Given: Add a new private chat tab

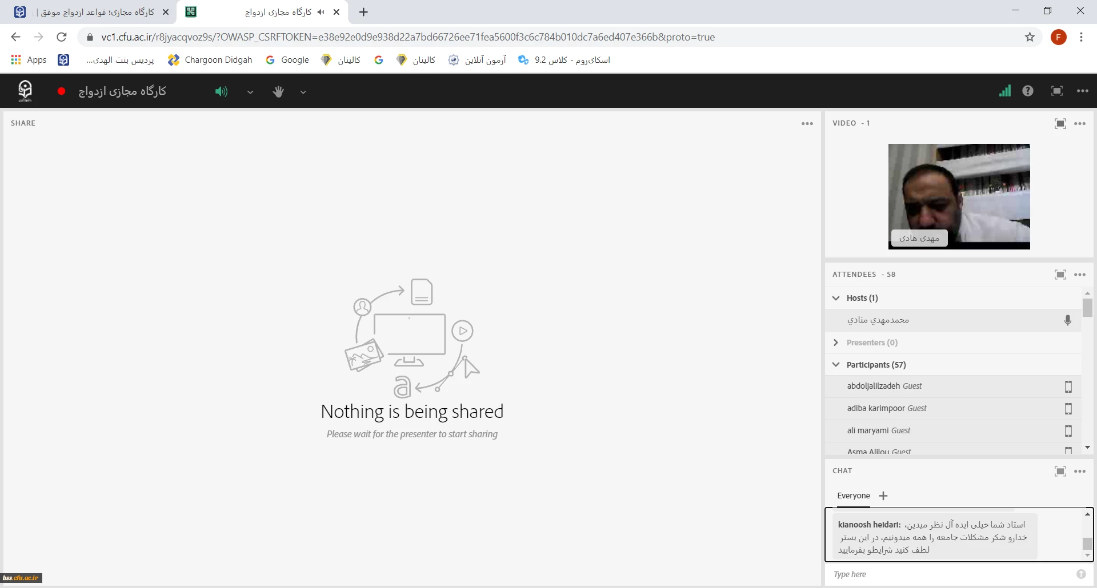Looking at the screenshot, I should click(x=883, y=496).
